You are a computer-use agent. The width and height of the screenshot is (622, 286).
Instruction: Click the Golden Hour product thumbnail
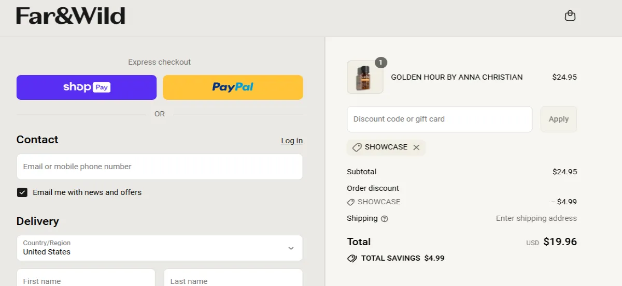[x=365, y=78]
